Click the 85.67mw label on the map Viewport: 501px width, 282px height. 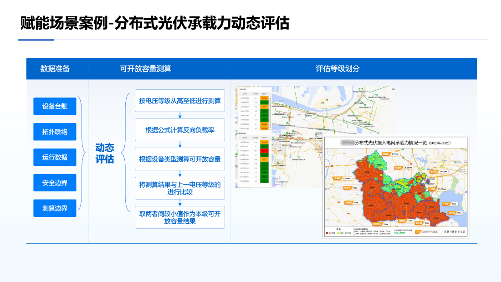(x=441, y=188)
